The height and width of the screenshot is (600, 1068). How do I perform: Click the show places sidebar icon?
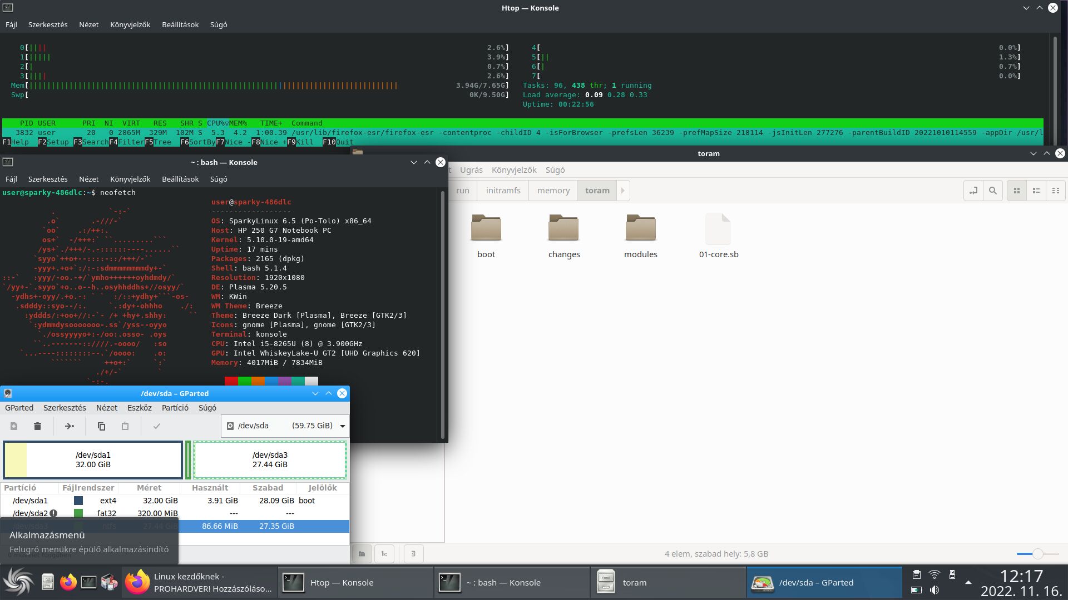click(x=362, y=554)
